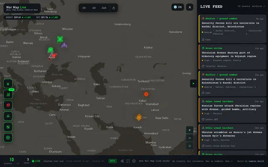Open the Ukrainian drones destroy Miratorg equipment card
Image resolution: width=268 pixels, height=167 pixels.
pyautogui.click(x=232, y=57)
